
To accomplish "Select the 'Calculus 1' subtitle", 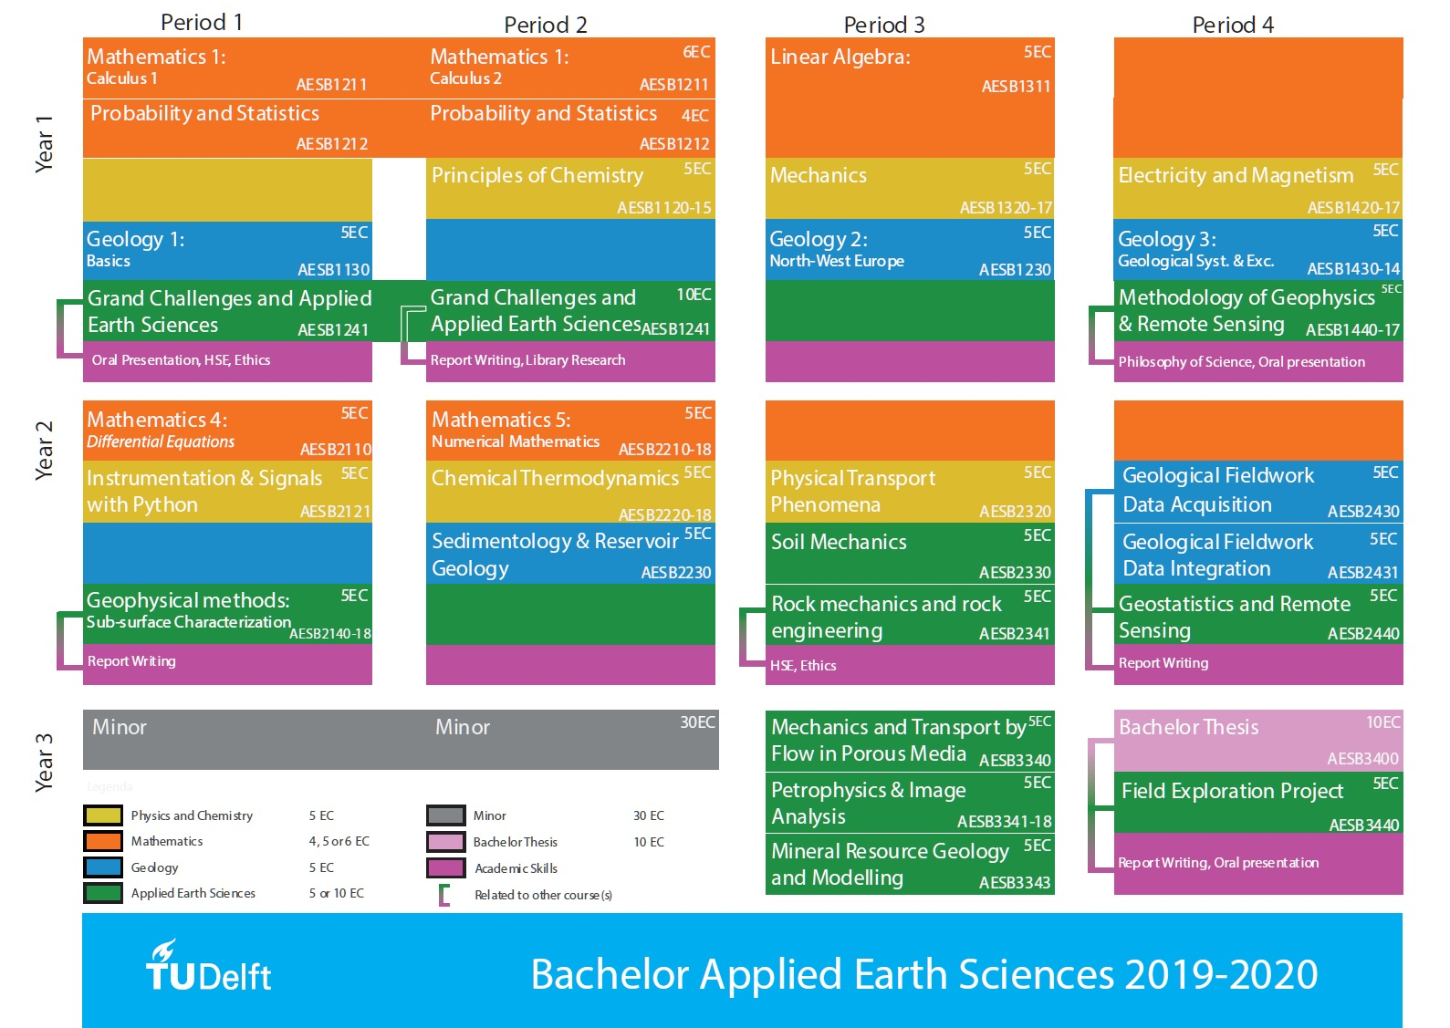I will [x=122, y=78].
